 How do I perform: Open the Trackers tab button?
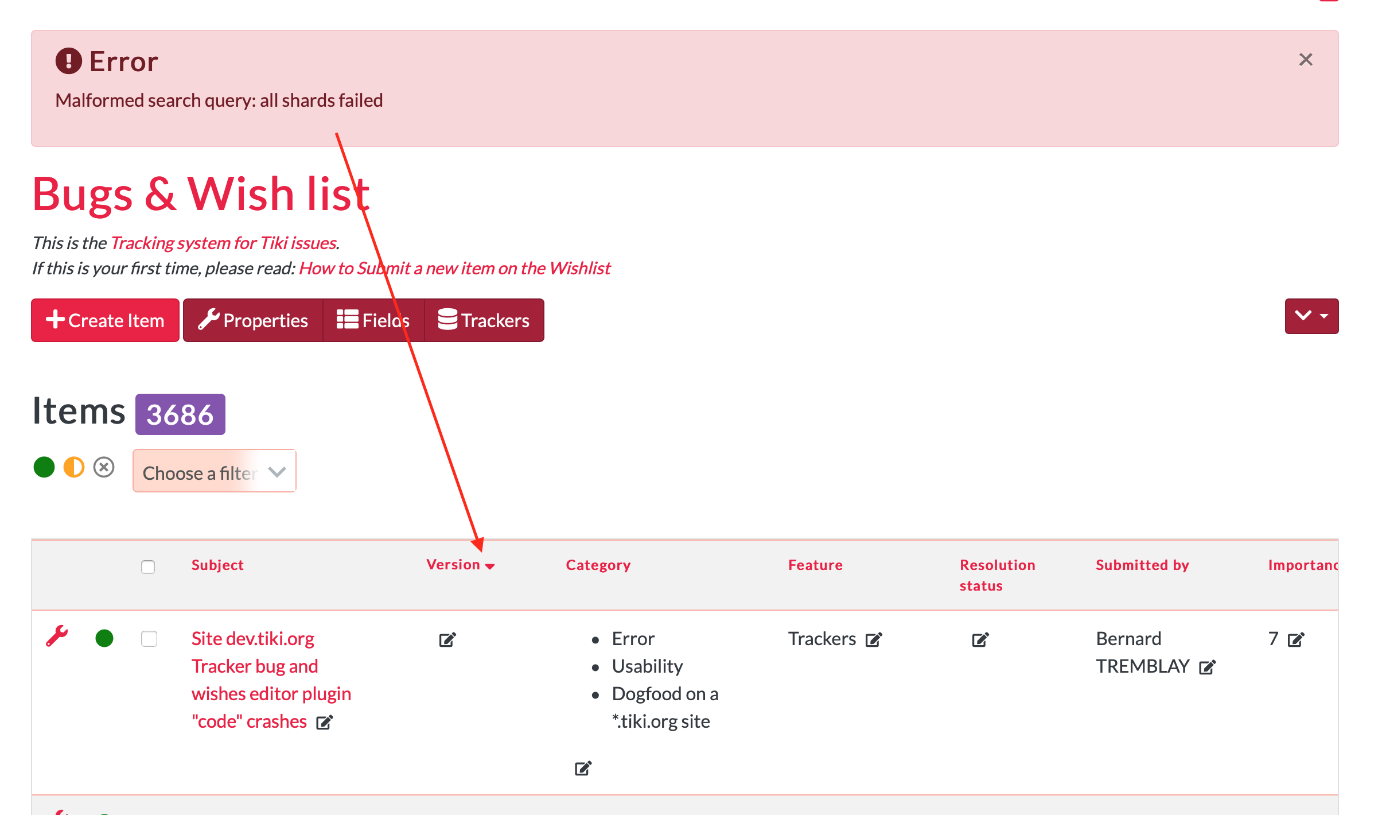click(x=484, y=320)
